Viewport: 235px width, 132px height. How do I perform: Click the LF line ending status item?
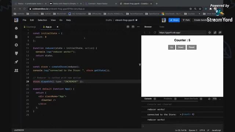click(208, 131)
